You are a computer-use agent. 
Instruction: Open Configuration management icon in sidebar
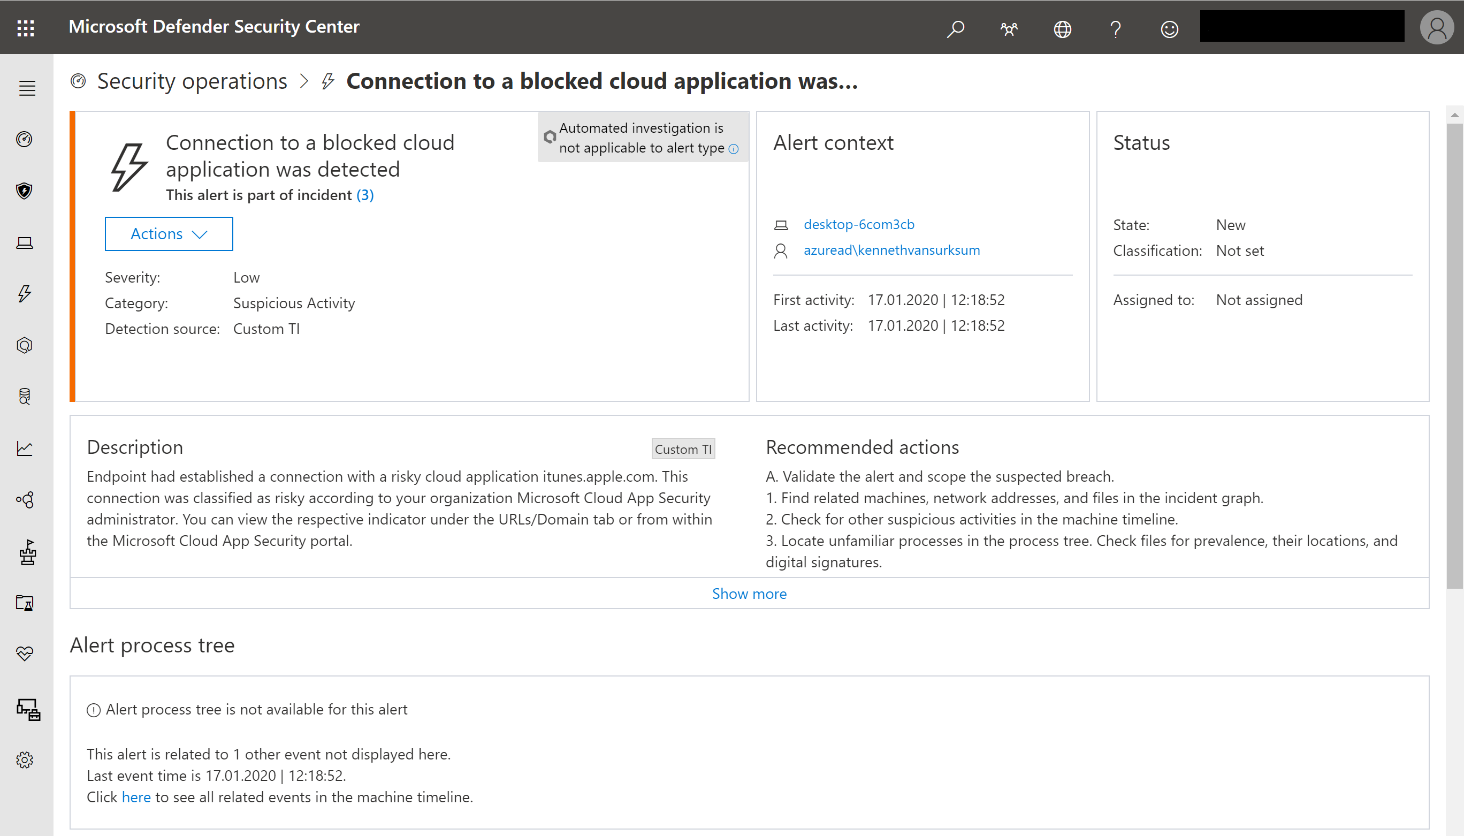point(28,710)
